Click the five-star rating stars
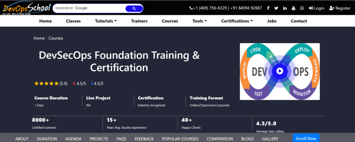Image resolution: width=355 pixels, height=142 pixels. tap(47, 83)
